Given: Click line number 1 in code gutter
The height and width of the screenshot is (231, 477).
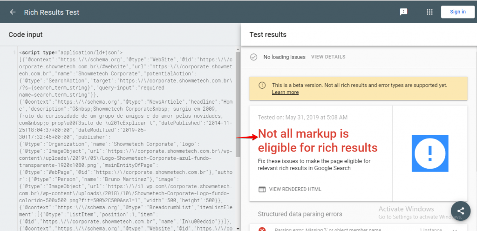Looking at the screenshot, I should pos(14,53).
